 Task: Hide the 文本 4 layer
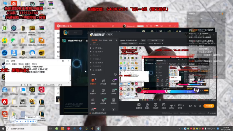point(91,48)
